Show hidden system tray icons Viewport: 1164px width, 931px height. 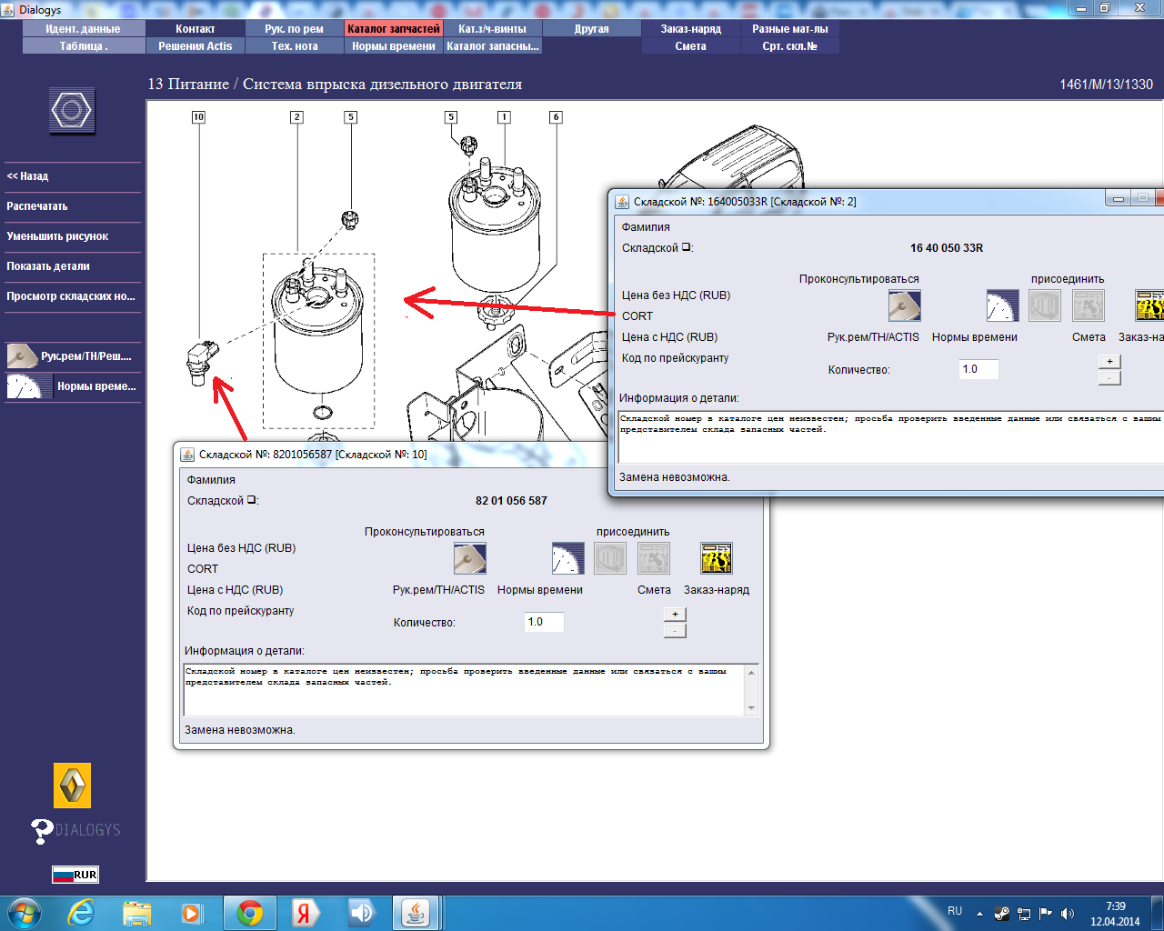[x=979, y=914]
